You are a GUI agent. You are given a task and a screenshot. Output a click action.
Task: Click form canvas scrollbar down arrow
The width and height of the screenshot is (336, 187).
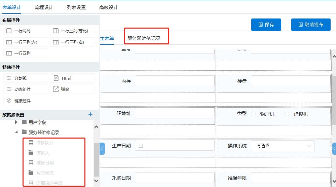pos(334,181)
